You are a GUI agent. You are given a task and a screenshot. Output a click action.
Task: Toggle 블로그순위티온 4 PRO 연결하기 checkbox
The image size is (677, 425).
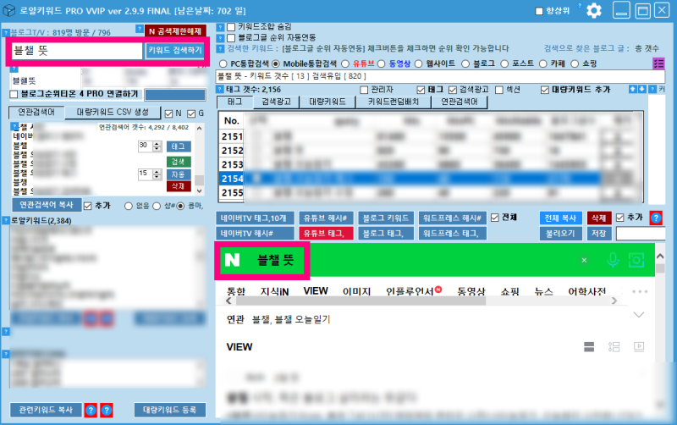[14, 94]
